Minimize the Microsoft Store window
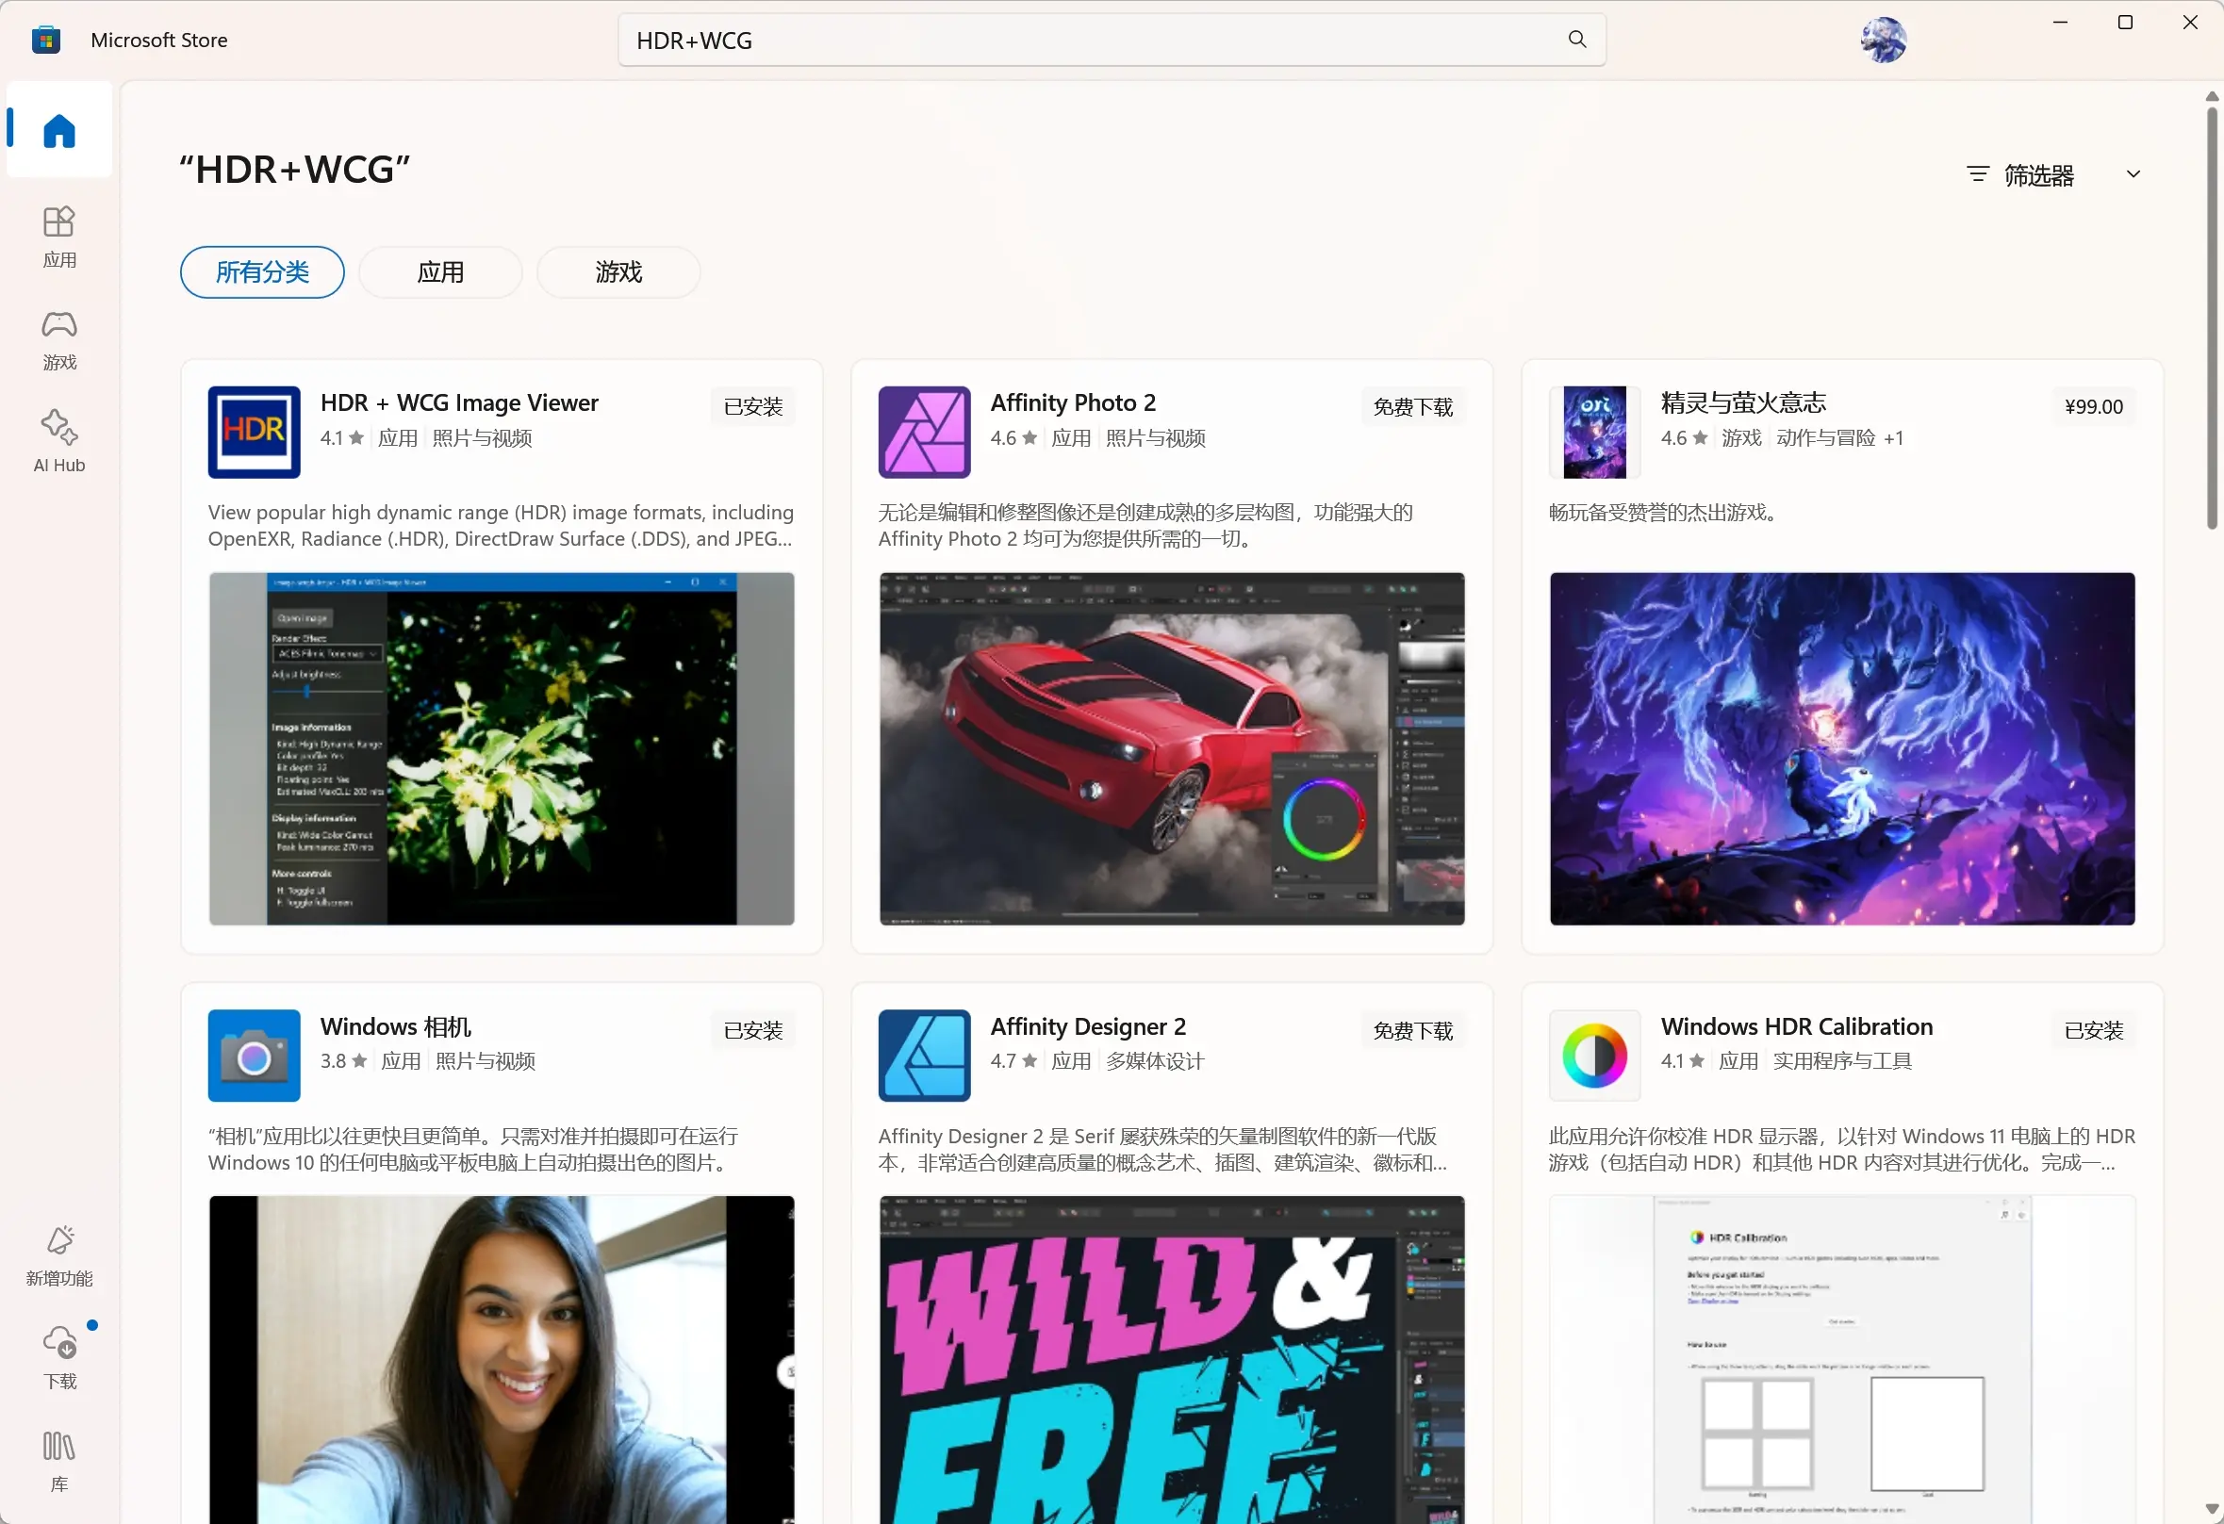 coord(2060,22)
